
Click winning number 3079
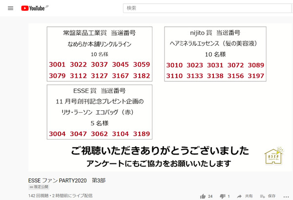(57, 76)
